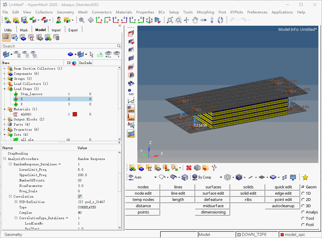
Task: Click the yellow star favorites icon
Action: pyautogui.click(x=305, y=177)
